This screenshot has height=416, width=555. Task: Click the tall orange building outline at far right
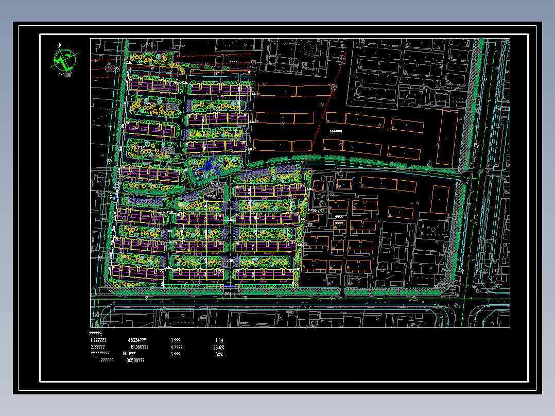click(x=447, y=137)
